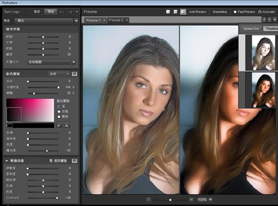This screenshot has height=206, width=278.
Task: Collapse the enhancements section triangle
Action: [x=7, y=161]
